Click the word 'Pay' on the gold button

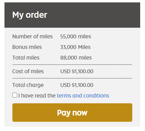click(64, 113)
